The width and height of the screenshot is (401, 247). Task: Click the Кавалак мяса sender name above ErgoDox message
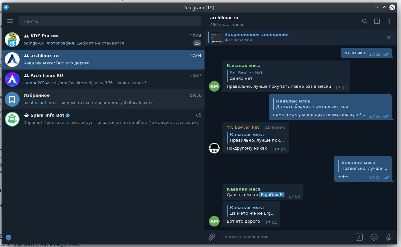click(244, 189)
